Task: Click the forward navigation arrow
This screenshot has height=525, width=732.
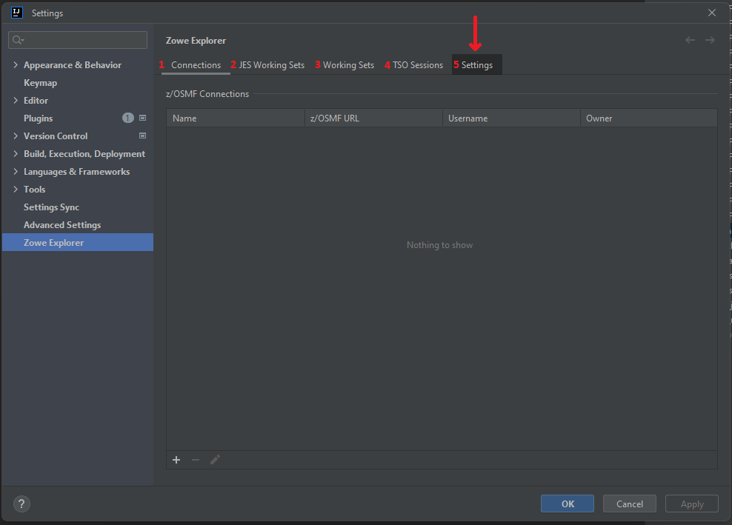Action: click(x=710, y=40)
